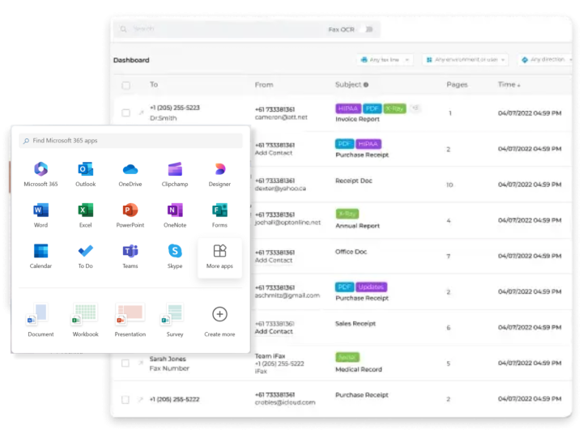The height and width of the screenshot is (442, 583).
Task: Open the OneNote app
Action: [x=175, y=210]
